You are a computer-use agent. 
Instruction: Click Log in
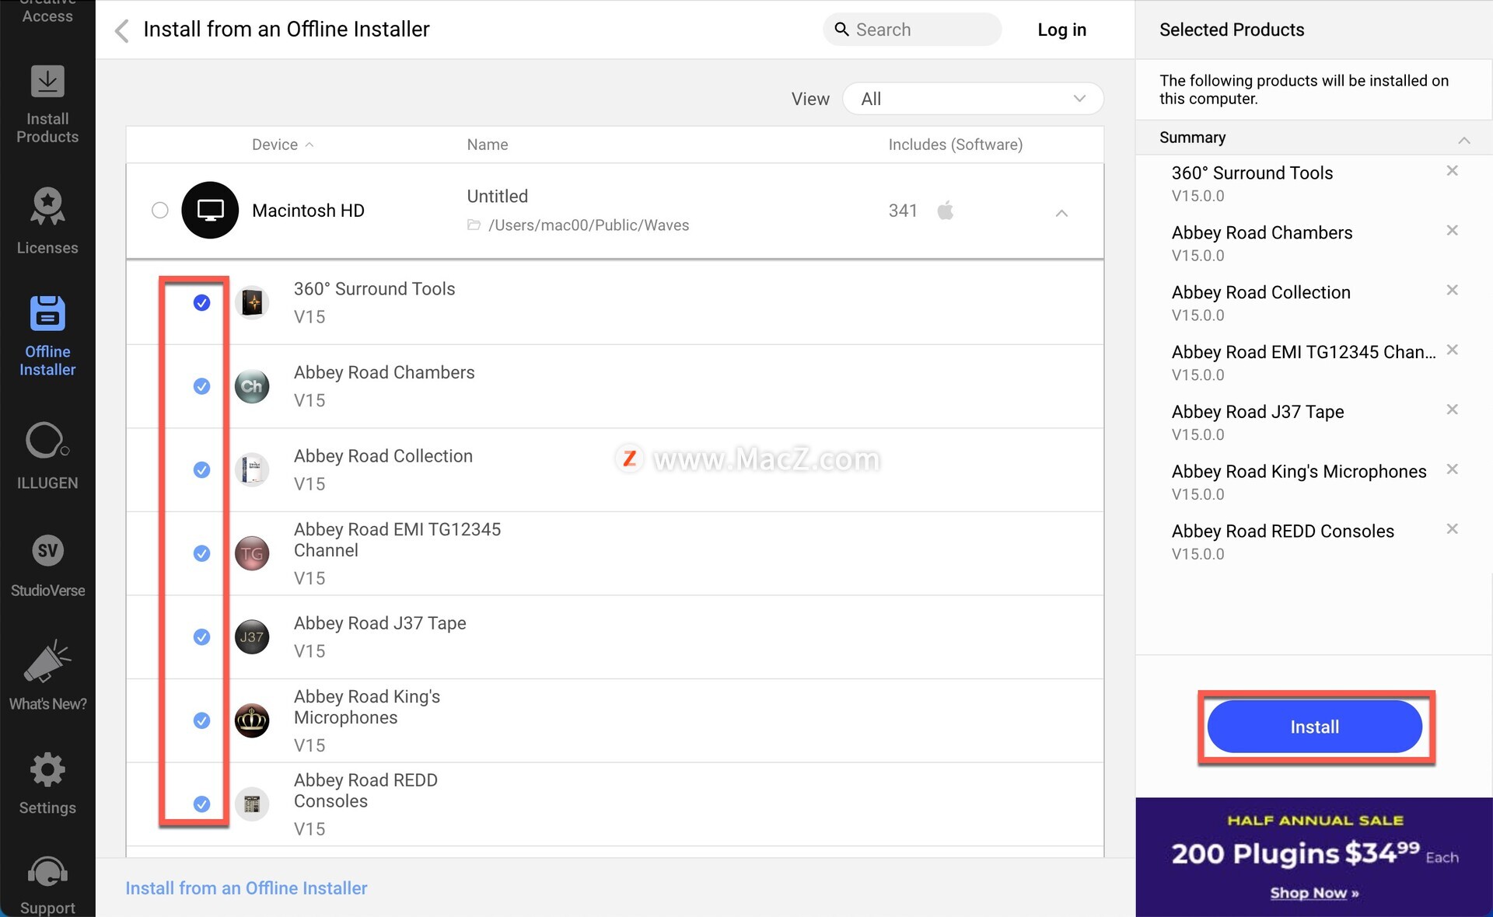point(1061,30)
